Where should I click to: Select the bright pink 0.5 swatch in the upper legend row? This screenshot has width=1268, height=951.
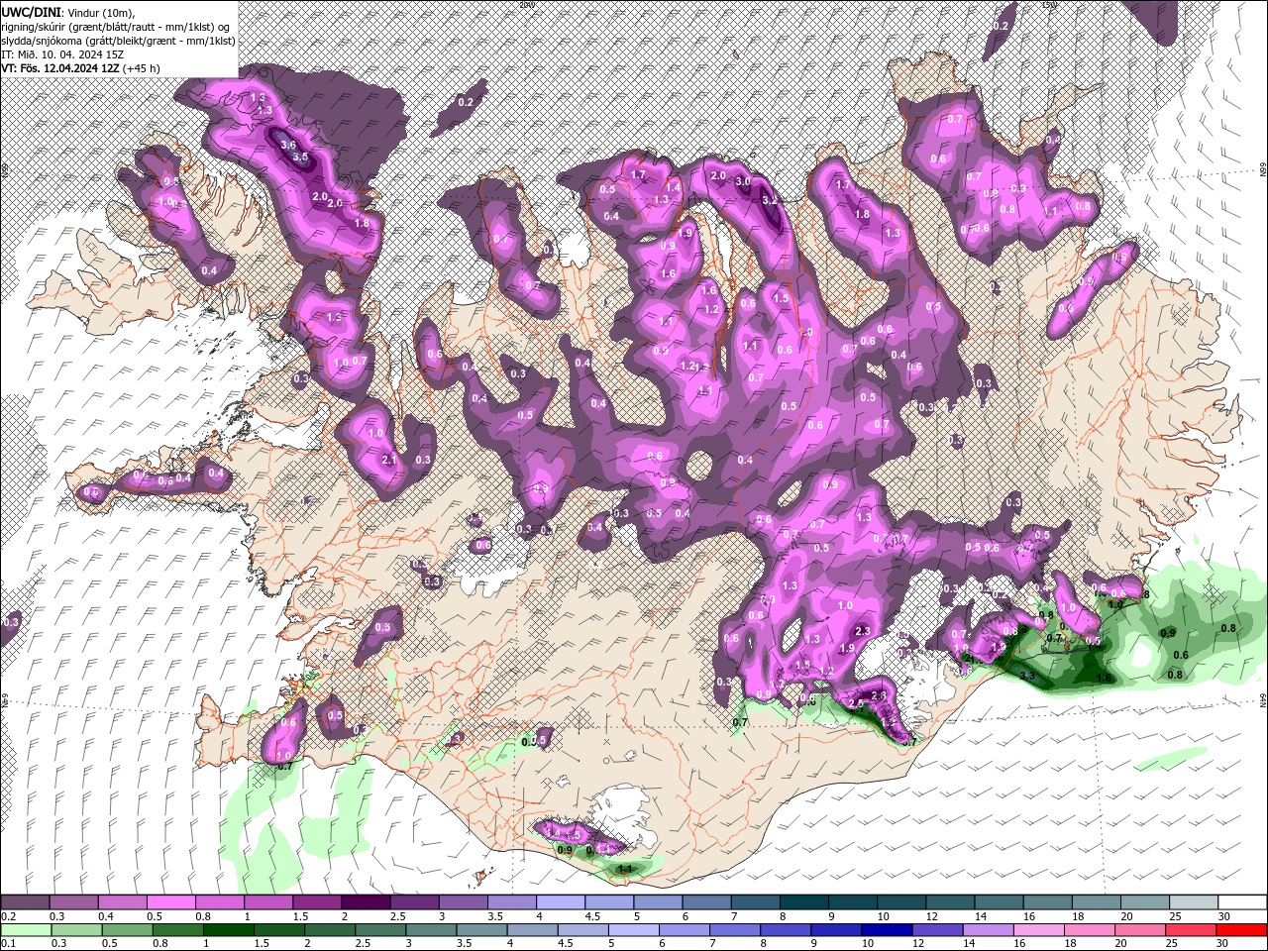pos(171,902)
